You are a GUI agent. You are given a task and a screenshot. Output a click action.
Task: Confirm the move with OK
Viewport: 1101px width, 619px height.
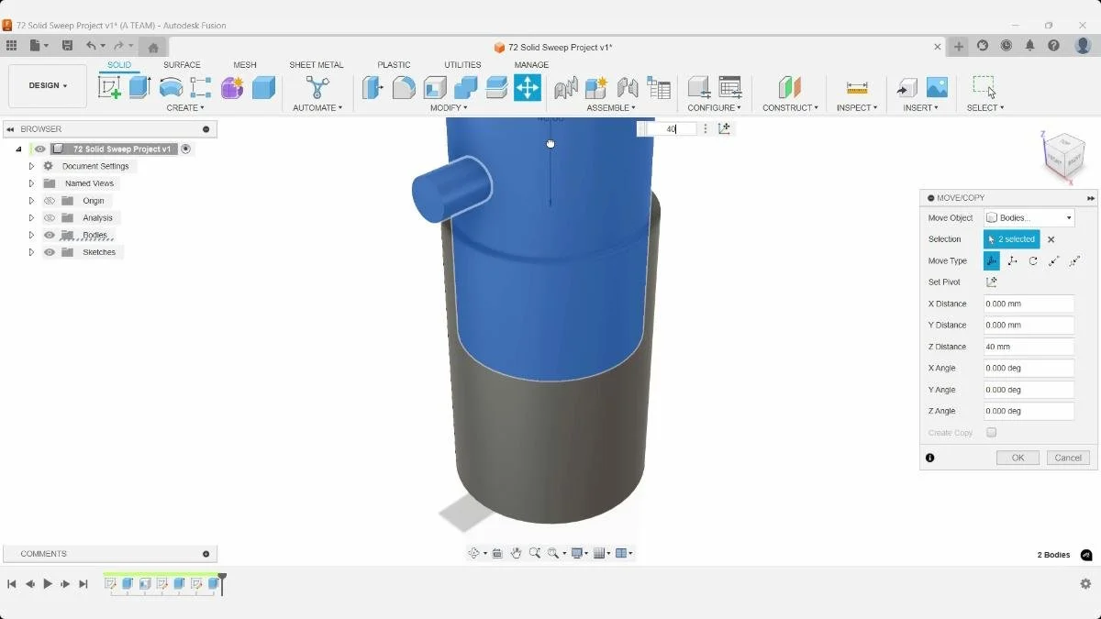click(x=1018, y=458)
